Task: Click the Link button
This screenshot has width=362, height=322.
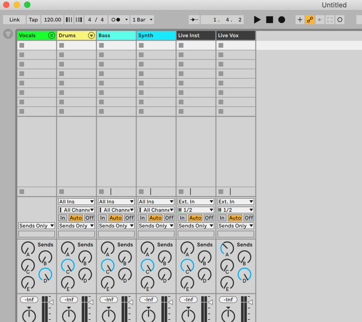Action: [x=14, y=20]
